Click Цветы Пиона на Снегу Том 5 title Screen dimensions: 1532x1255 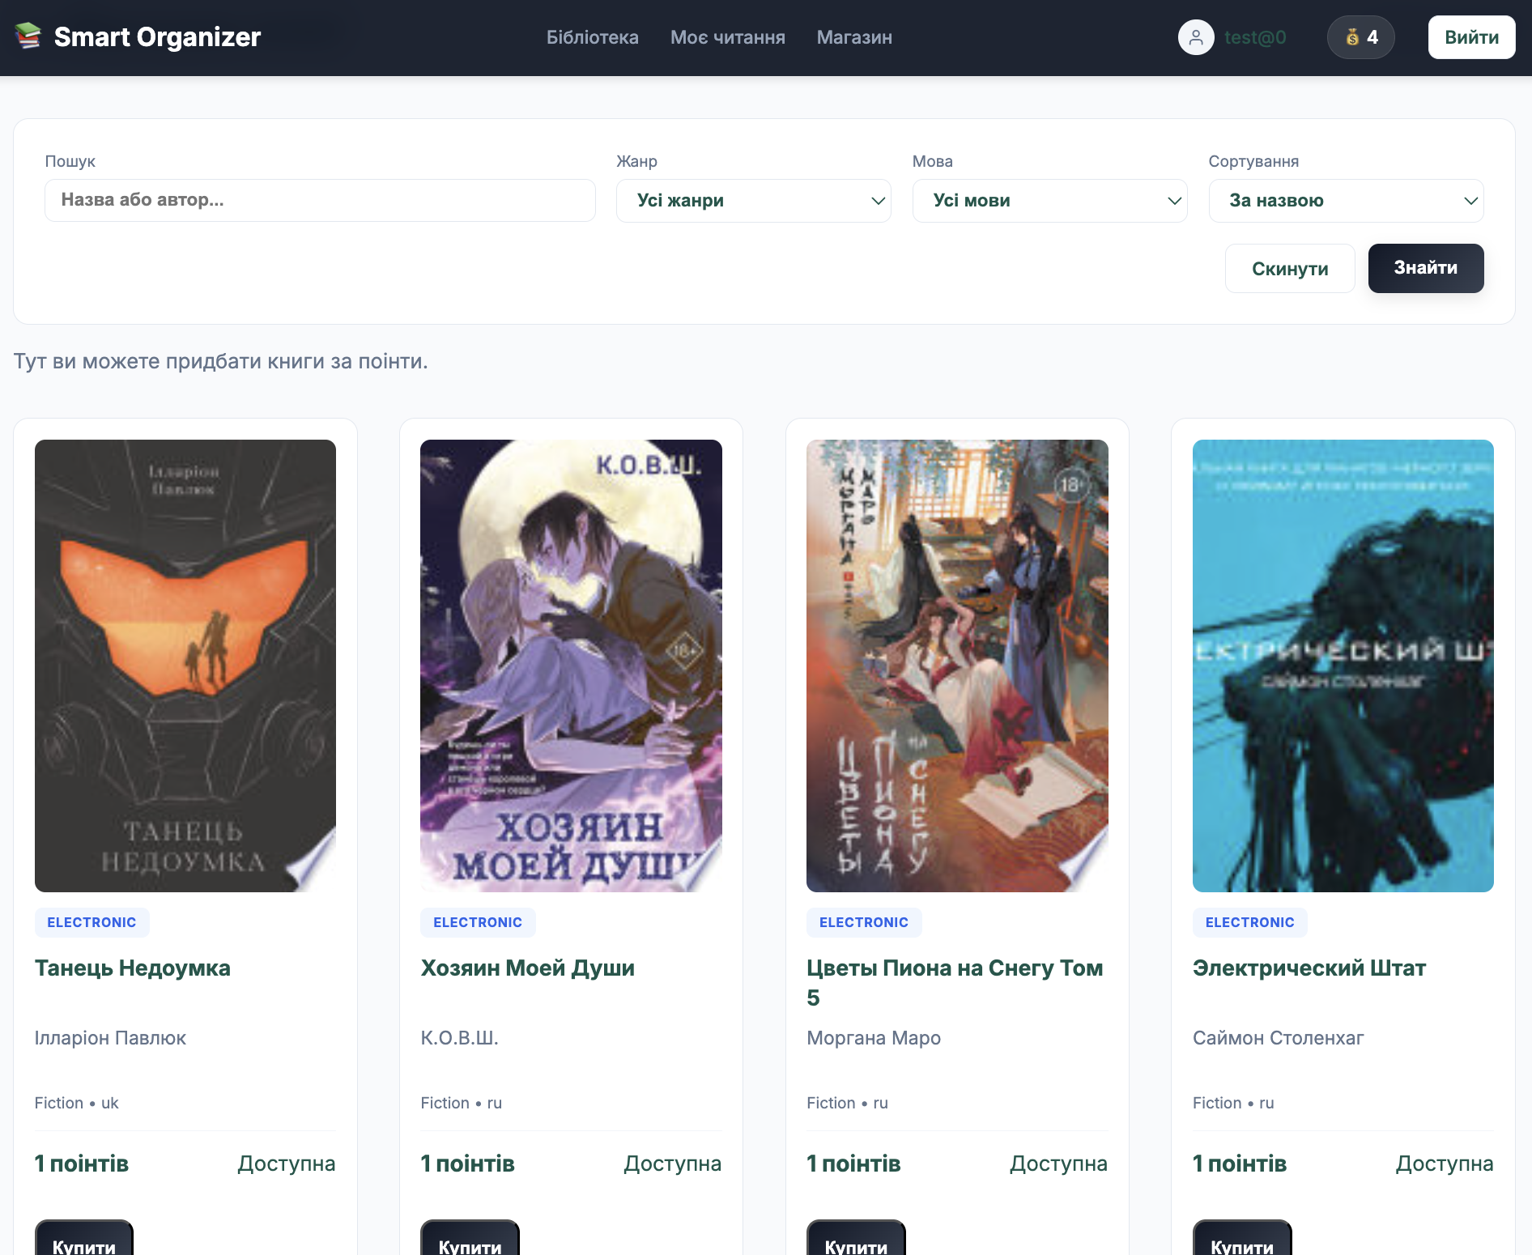pyautogui.click(x=955, y=983)
